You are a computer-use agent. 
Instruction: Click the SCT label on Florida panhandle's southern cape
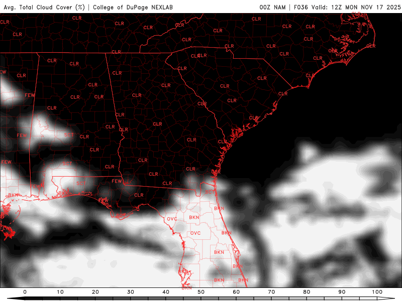(121, 216)
